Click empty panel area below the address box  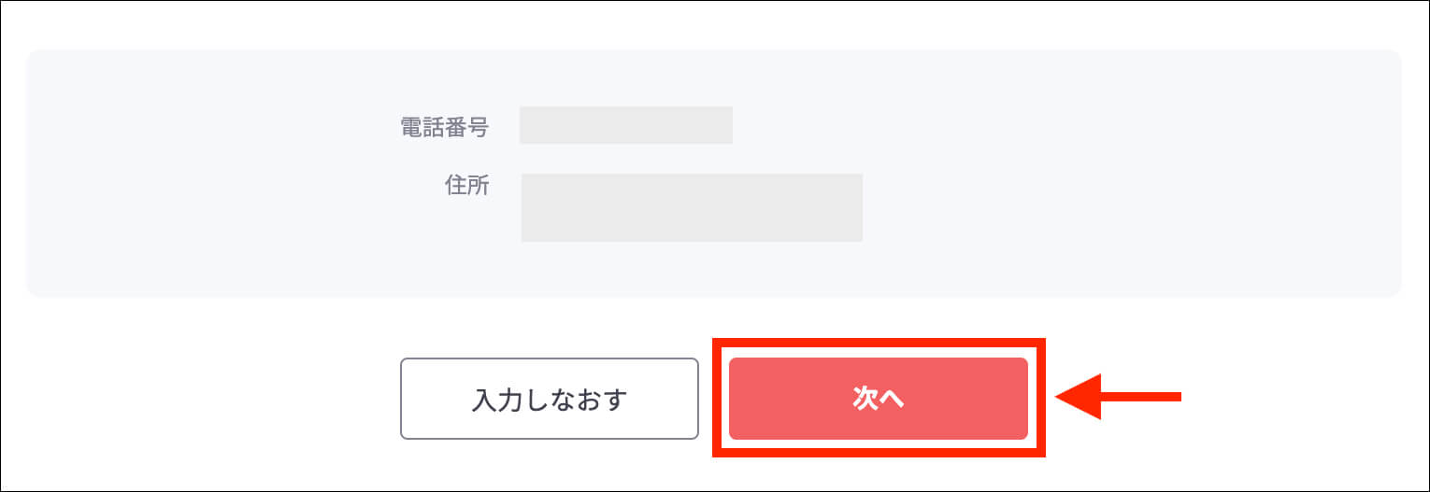point(692,271)
